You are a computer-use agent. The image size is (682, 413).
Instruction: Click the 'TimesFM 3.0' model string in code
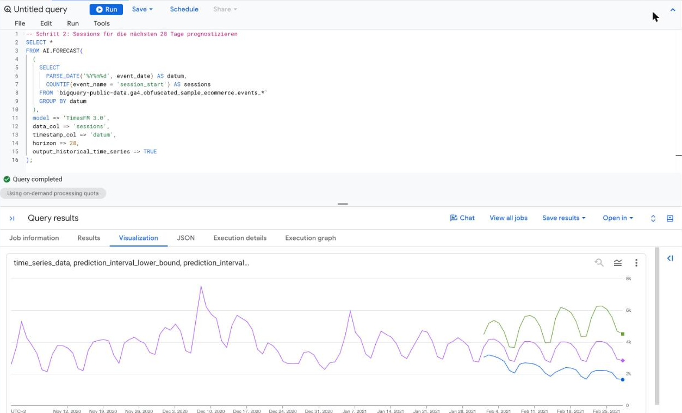86,118
